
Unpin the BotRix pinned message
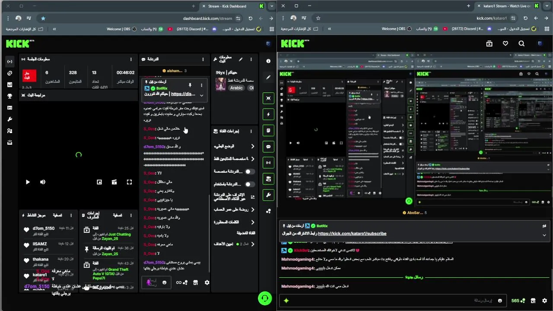190,85
